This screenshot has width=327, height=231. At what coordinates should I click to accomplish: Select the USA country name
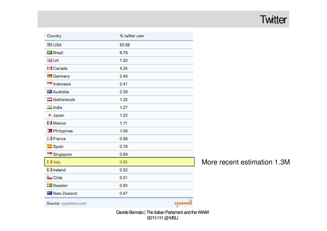point(57,45)
